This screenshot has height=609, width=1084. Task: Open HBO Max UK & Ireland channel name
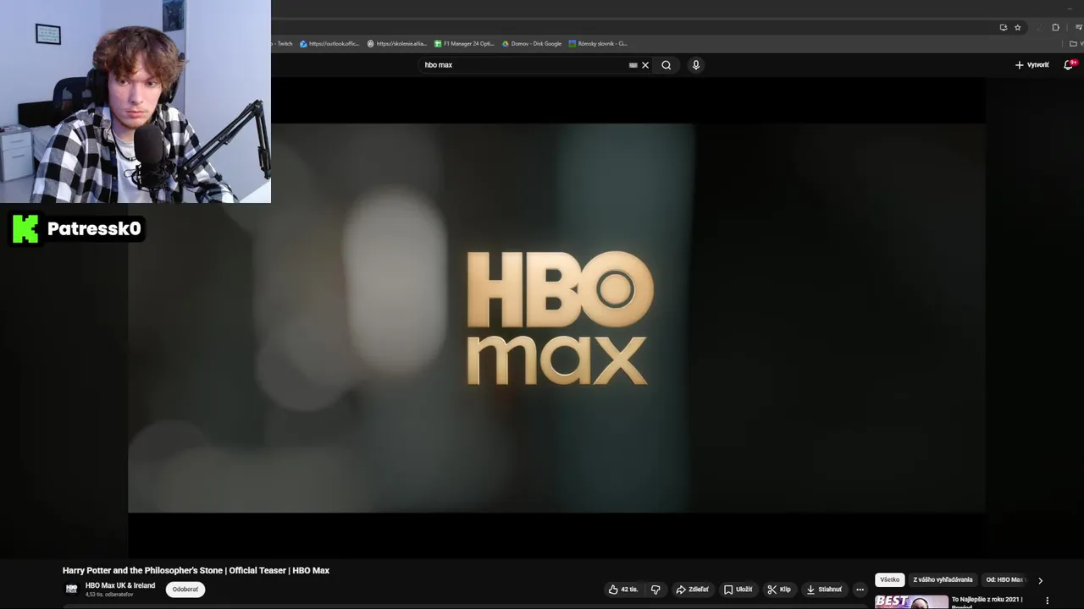(x=120, y=585)
